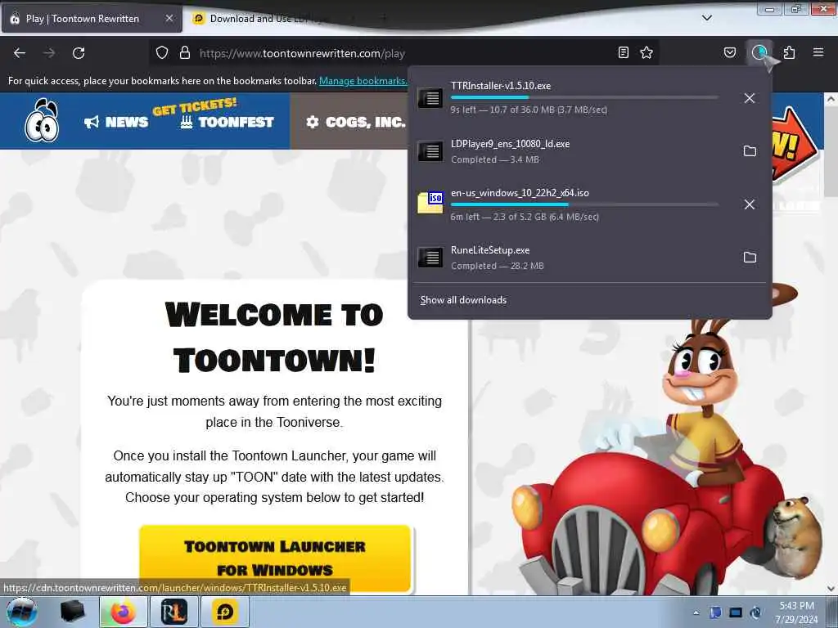
Task: Click the padlock site security icon
Action: pyautogui.click(x=185, y=52)
